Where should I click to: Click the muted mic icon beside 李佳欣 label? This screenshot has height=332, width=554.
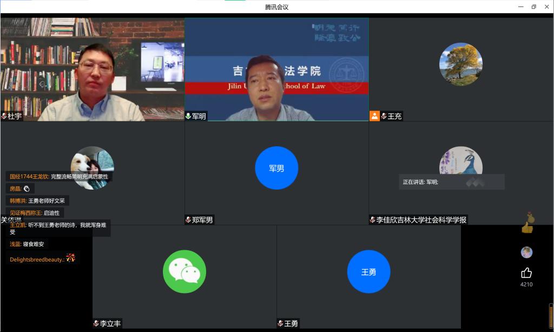point(373,220)
